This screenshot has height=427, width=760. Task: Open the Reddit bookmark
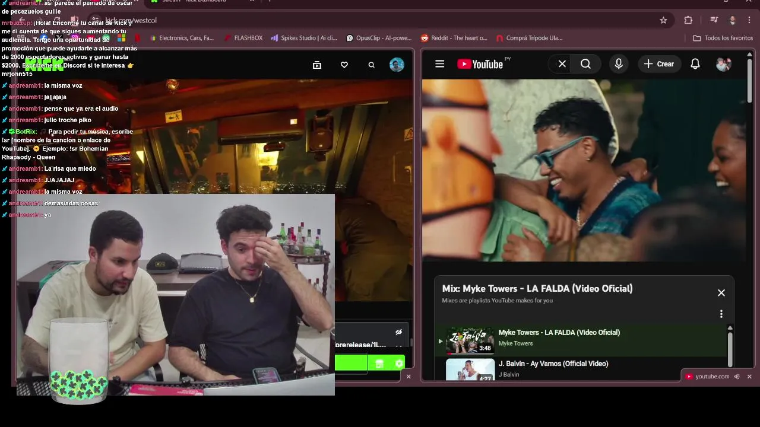click(454, 38)
